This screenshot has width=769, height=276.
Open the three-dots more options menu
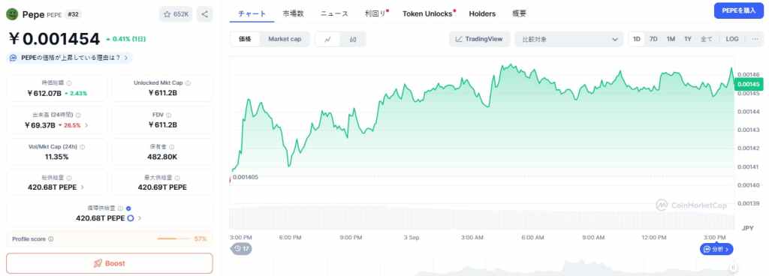coord(755,39)
